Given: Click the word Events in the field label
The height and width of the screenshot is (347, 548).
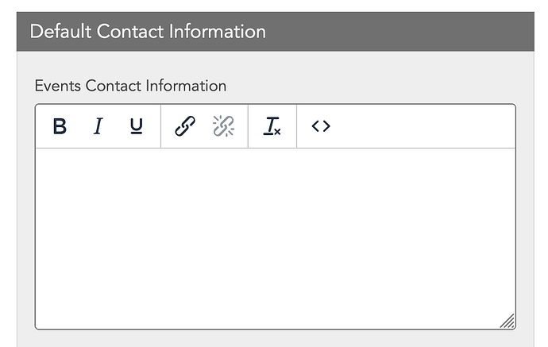Looking at the screenshot, I should pos(58,86).
